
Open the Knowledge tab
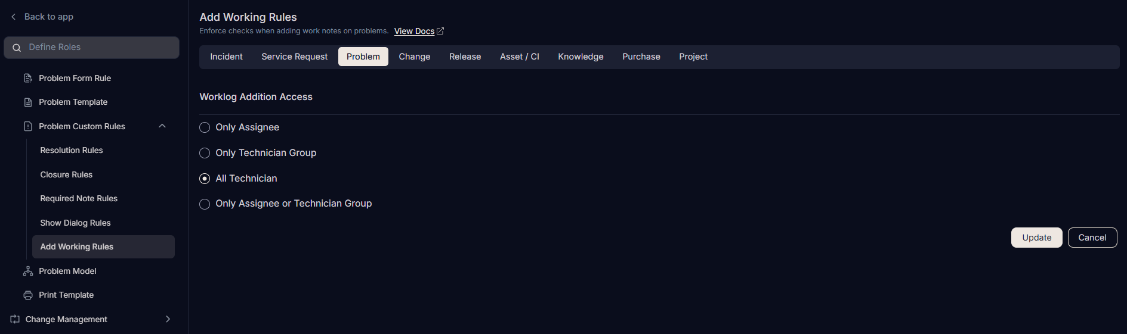pos(581,57)
